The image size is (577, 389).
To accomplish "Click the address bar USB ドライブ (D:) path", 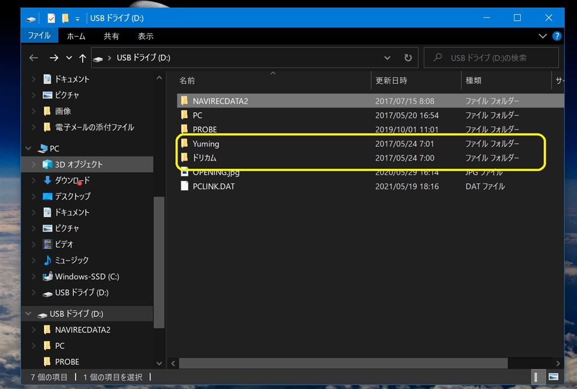I will point(144,58).
